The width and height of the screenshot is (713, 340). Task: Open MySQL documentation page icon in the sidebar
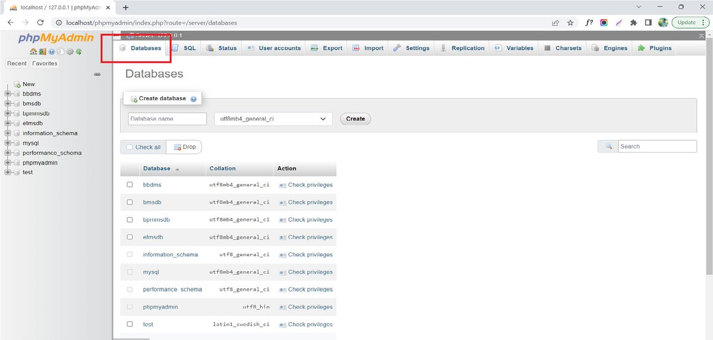click(x=61, y=52)
